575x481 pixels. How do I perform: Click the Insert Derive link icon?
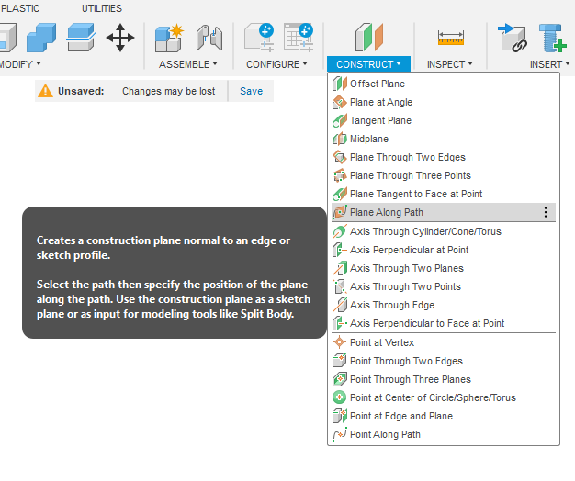[512, 38]
